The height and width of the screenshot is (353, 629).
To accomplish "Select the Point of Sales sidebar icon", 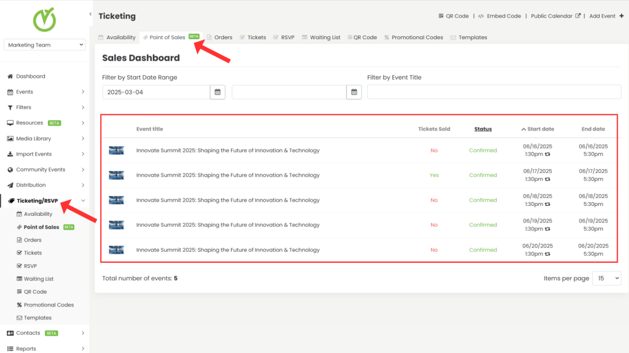I will [18, 227].
